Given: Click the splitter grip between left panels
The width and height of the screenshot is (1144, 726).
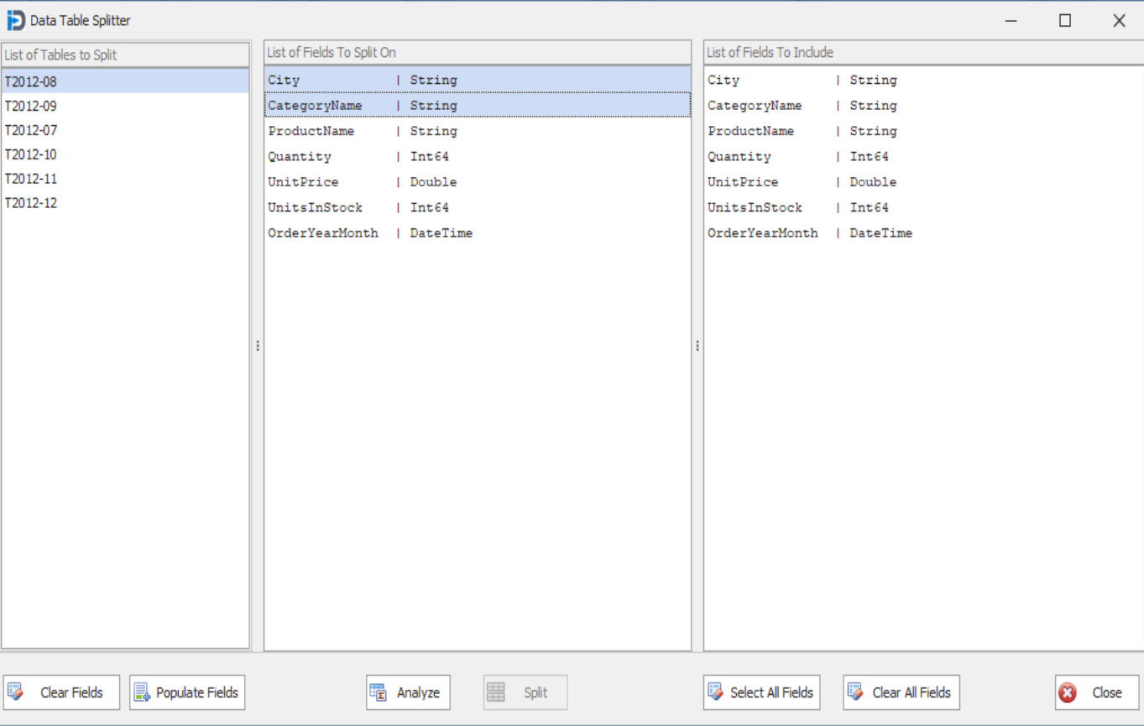Looking at the screenshot, I should (x=257, y=346).
